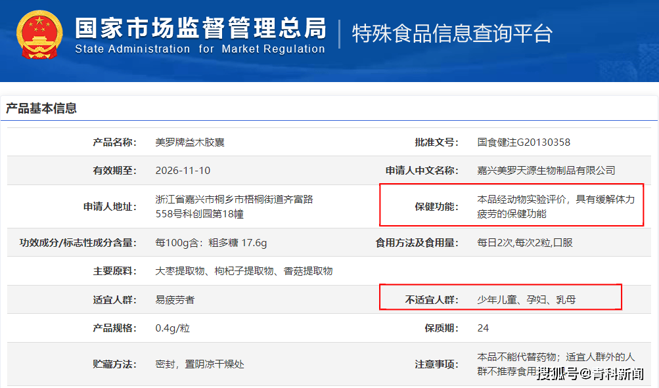Select value 少年儿童、孕妇、乳母
This screenshot has width=659, height=388.
click(x=526, y=300)
